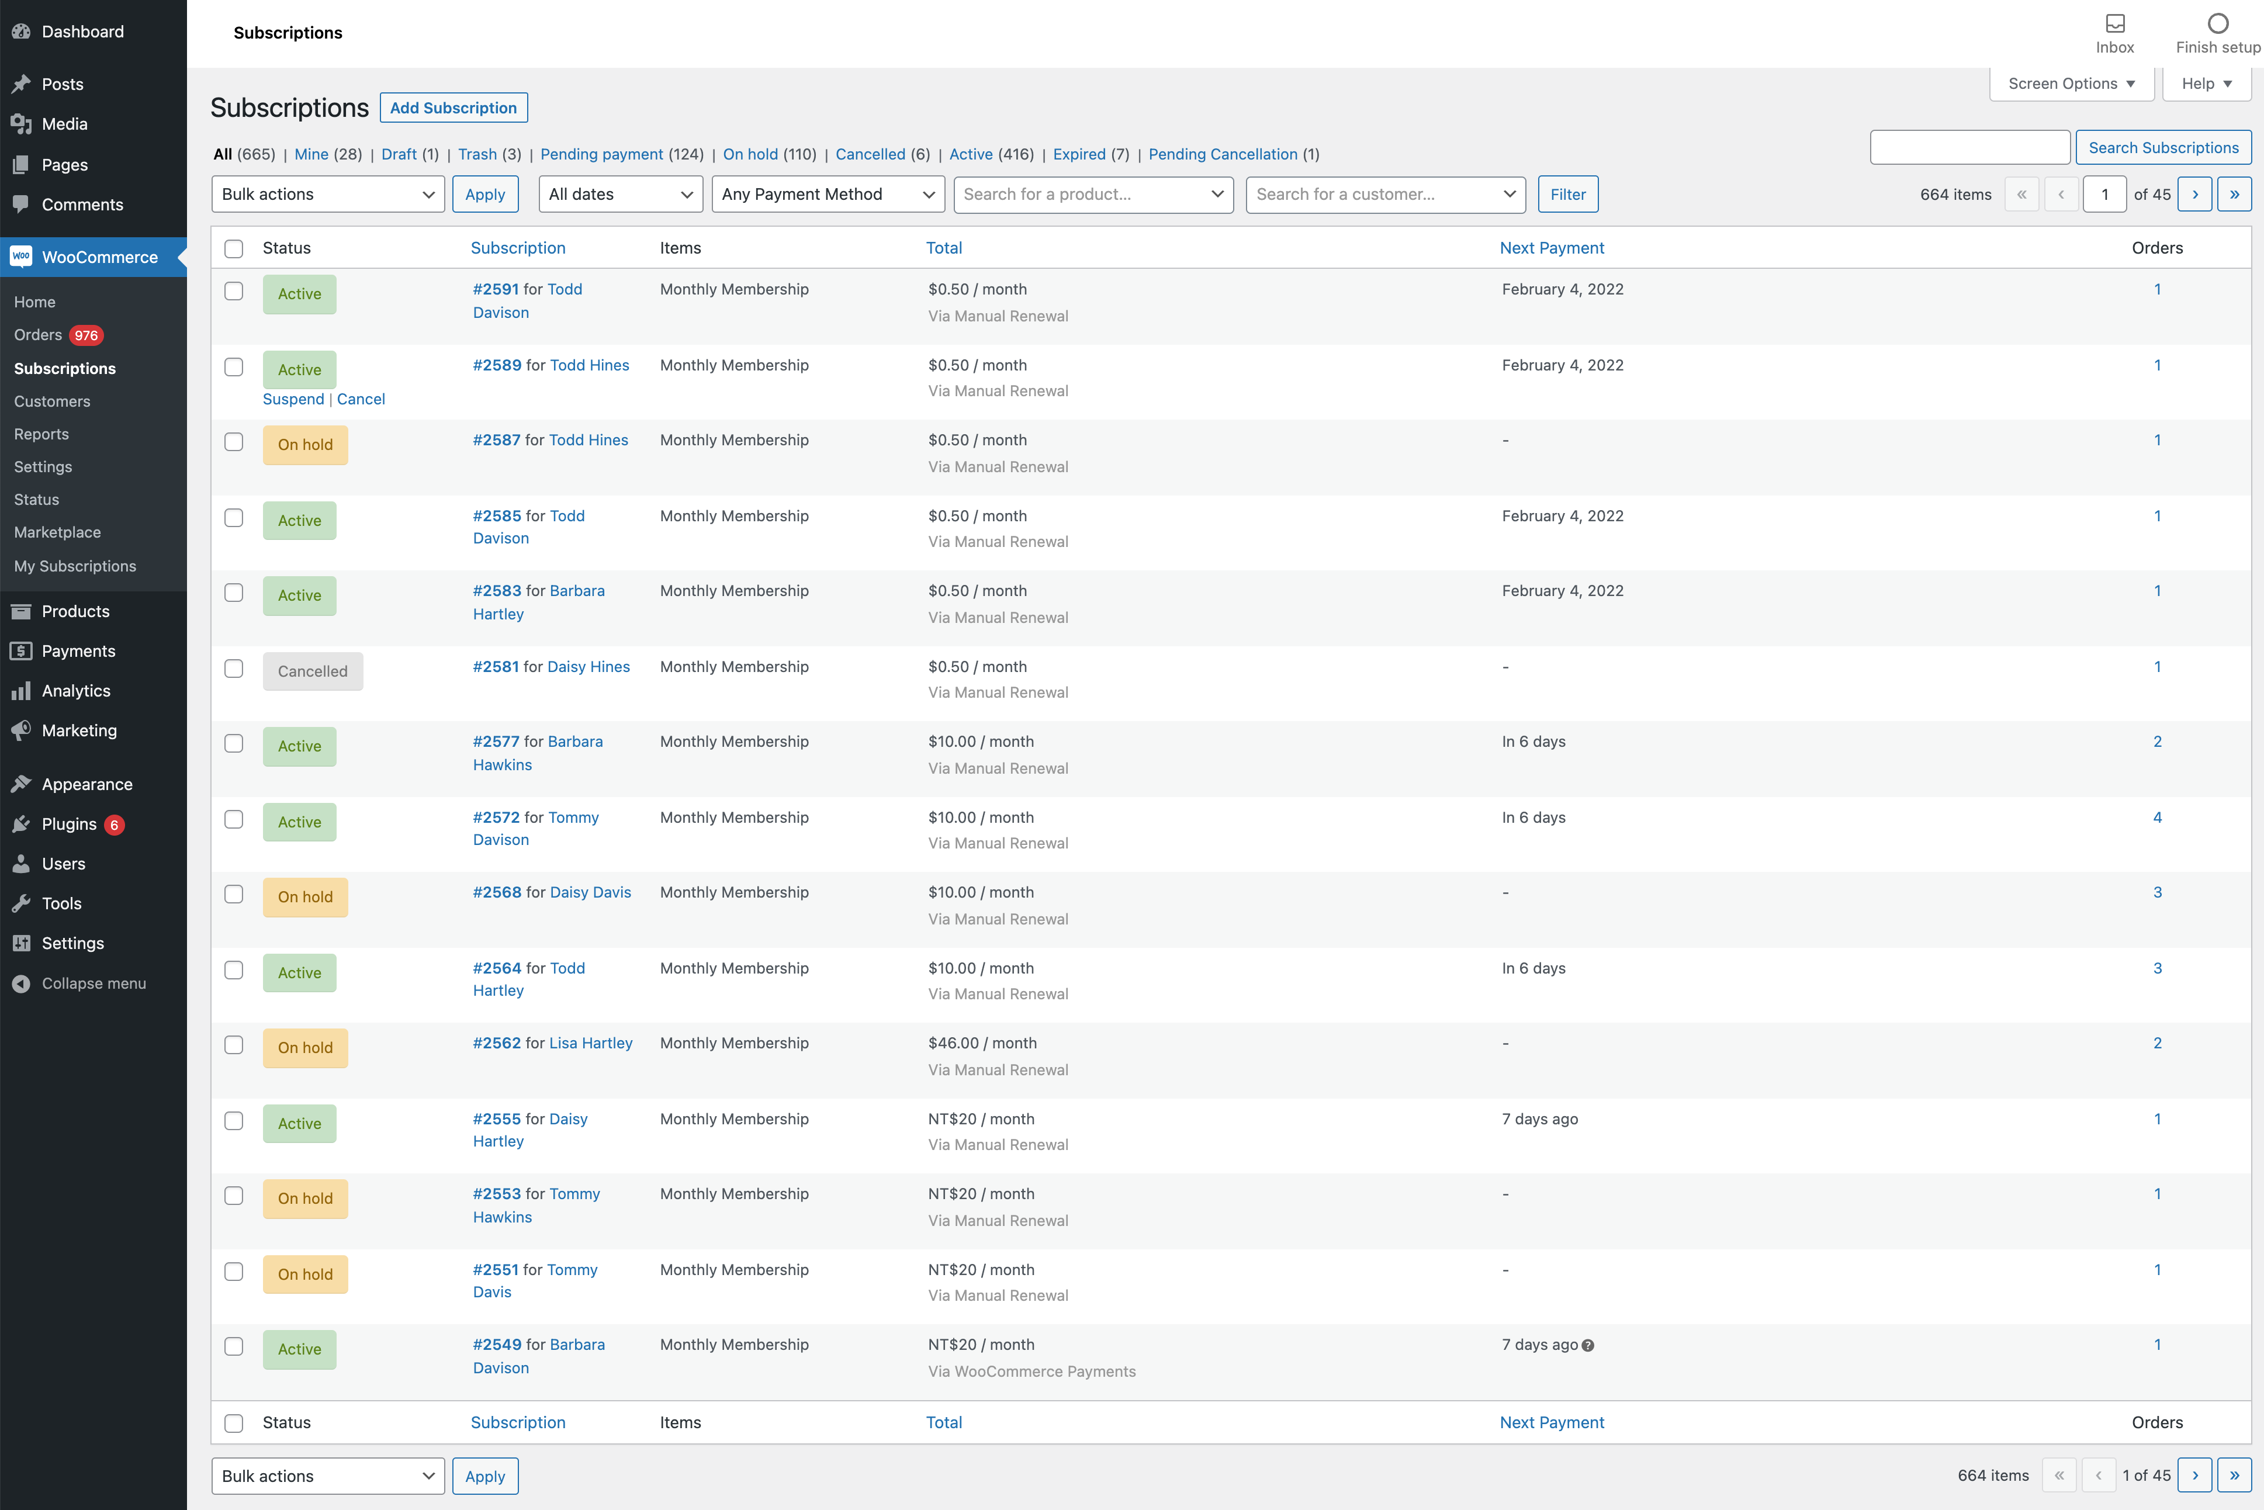Viewport: 2264px width, 1510px height.
Task: Select the checkbox for subscription #2568
Action: [234, 893]
